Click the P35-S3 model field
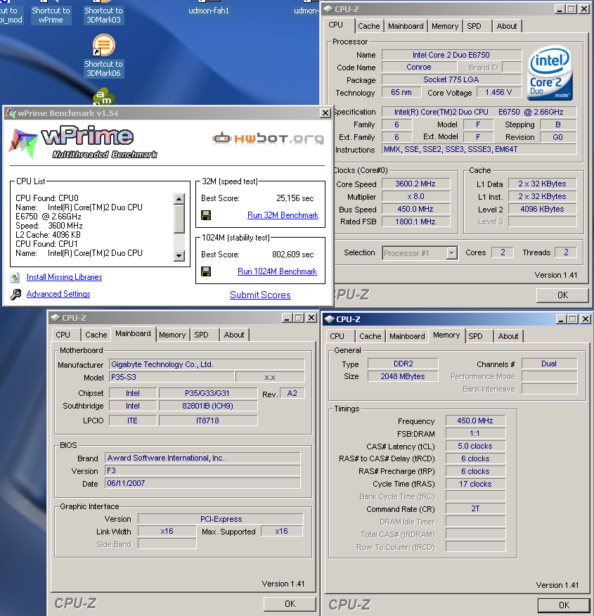The width and height of the screenshot is (594, 616). pos(172,377)
